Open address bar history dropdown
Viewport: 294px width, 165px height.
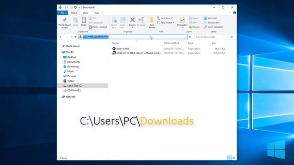[186, 37]
